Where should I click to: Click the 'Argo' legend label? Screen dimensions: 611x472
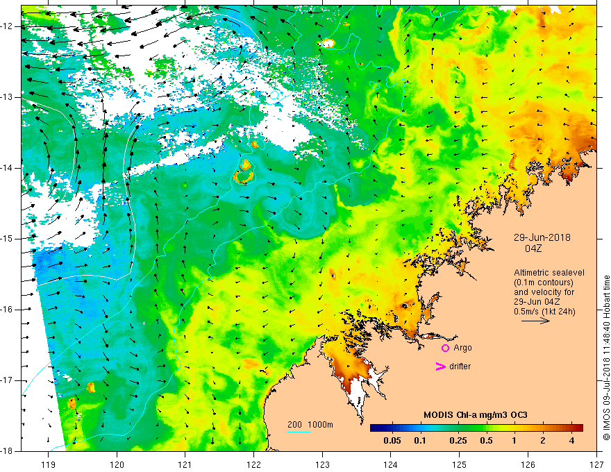point(462,348)
